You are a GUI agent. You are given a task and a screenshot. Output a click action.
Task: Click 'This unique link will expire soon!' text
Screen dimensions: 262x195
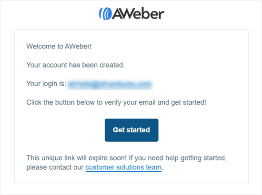pos(77,158)
